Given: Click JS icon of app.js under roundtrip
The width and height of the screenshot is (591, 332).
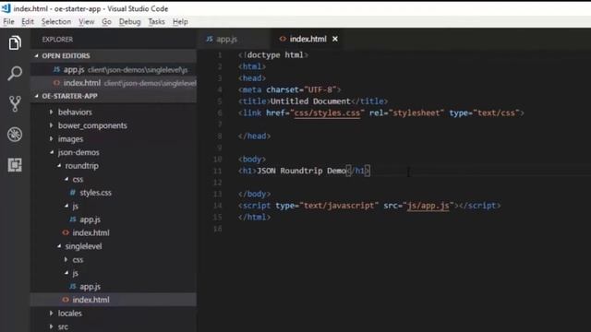Looking at the screenshot, I should coord(73,219).
